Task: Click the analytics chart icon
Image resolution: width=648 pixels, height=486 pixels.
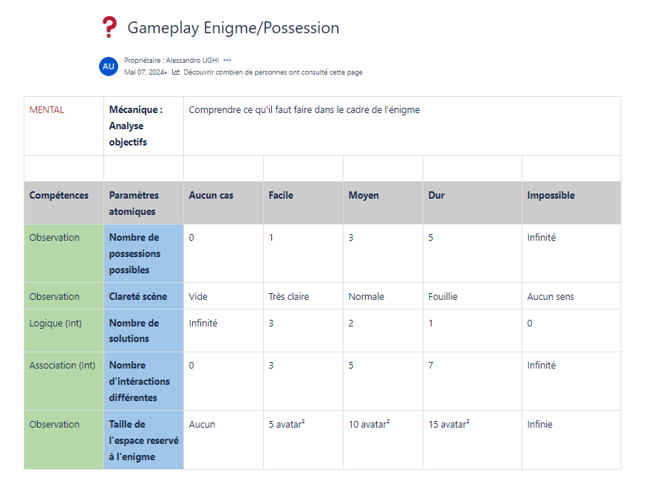Action: (176, 72)
